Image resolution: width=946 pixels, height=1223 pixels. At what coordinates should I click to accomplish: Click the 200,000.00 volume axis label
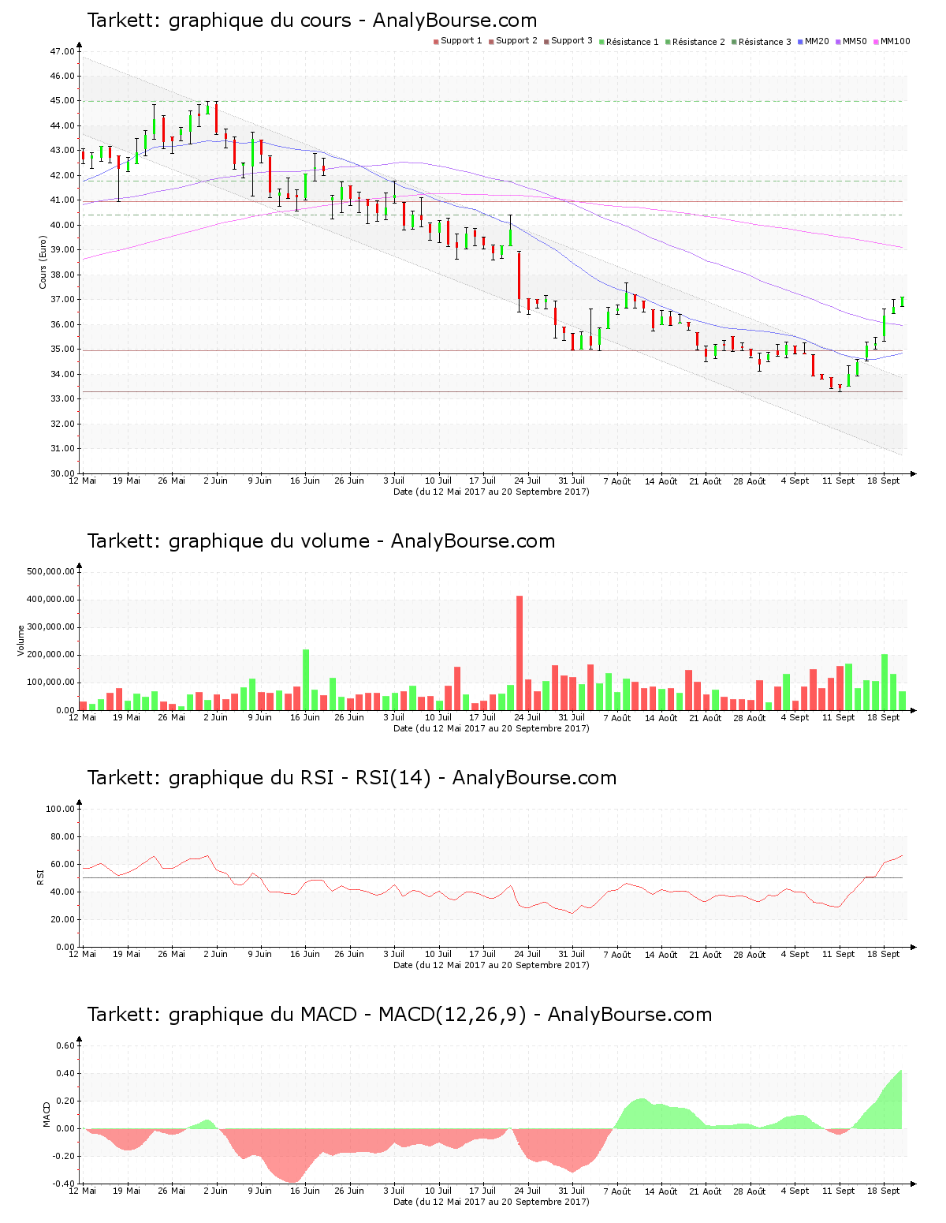[50, 655]
